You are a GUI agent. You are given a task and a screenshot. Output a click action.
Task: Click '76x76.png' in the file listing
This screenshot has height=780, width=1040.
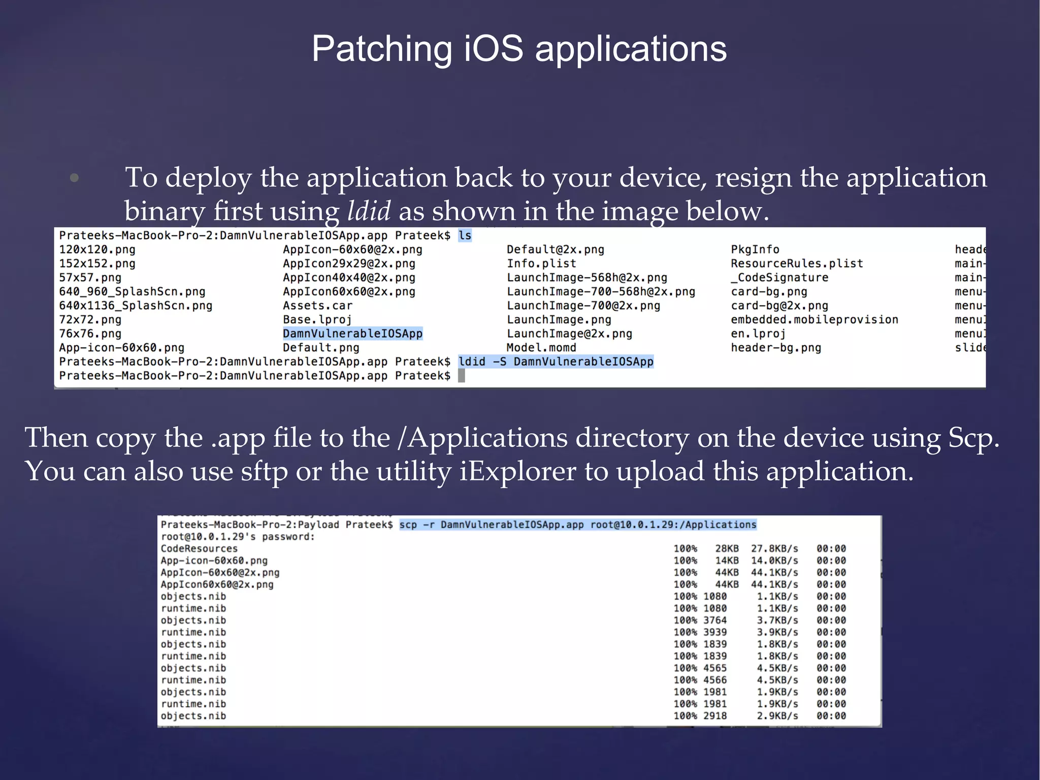coord(90,334)
